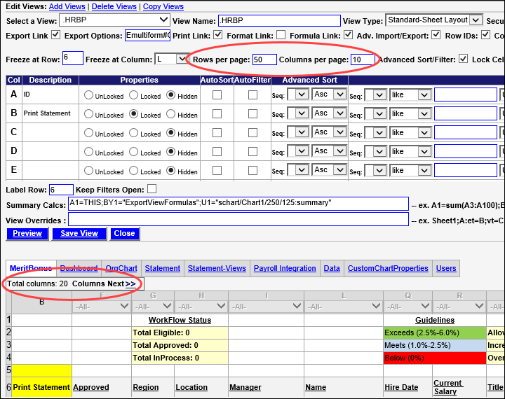Switch to the OrgChart tab
This screenshot has height=399, width=505.
pos(121,268)
